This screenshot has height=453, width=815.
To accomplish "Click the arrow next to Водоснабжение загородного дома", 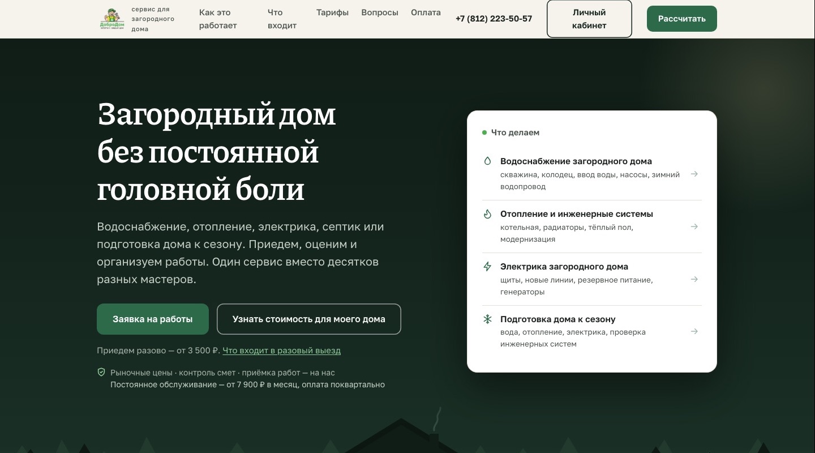I will pyautogui.click(x=694, y=174).
